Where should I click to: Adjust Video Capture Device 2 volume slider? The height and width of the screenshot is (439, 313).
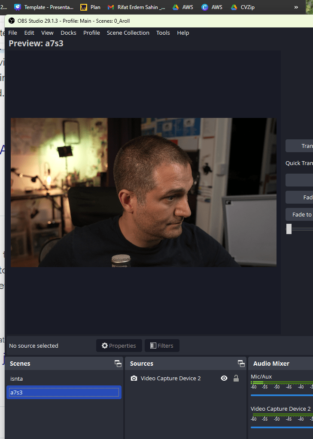tap(282, 427)
